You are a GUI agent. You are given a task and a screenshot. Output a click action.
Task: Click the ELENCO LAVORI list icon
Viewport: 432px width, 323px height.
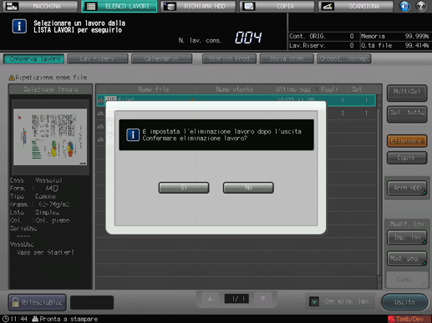pos(91,7)
